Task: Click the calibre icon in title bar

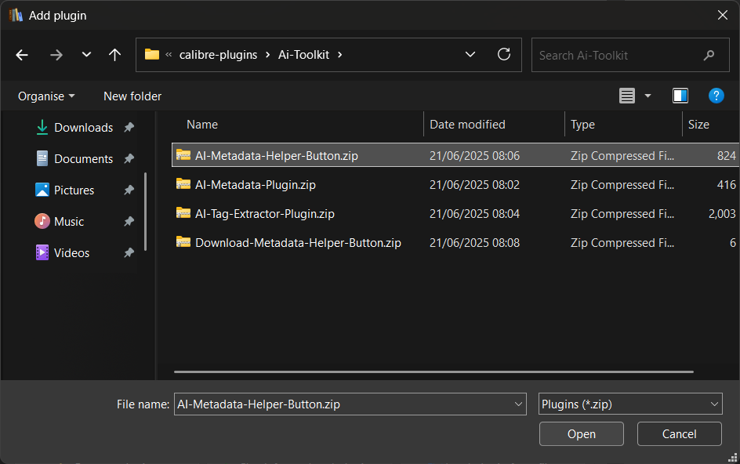Action: [16, 15]
